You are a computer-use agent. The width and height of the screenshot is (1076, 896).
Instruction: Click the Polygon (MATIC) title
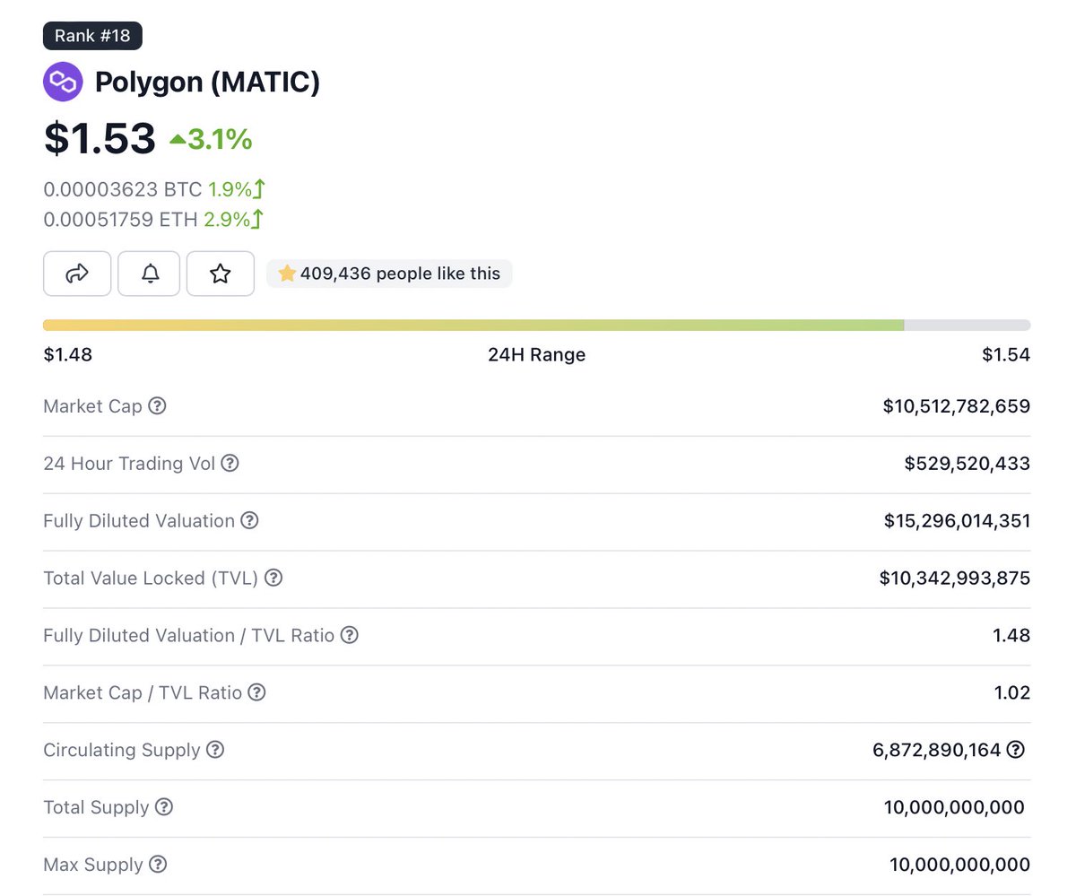(207, 83)
